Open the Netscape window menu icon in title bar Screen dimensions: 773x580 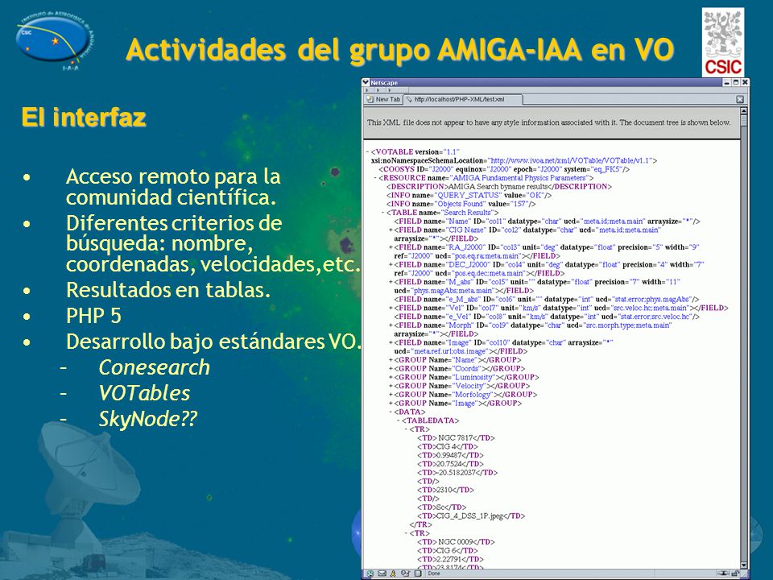click(x=366, y=82)
